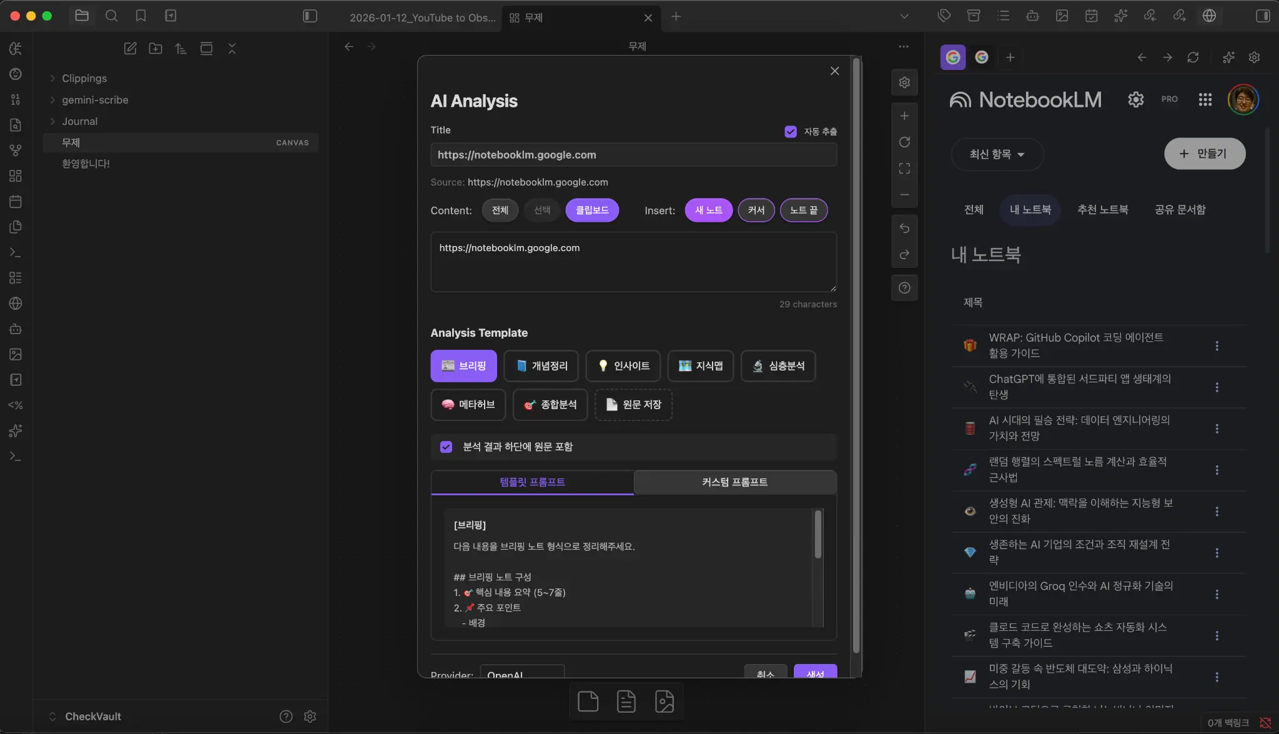This screenshot has width=1279, height=734.
Task: Open AI 시대의 필승 전략 notebook
Action: click(x=1079, y=429)
